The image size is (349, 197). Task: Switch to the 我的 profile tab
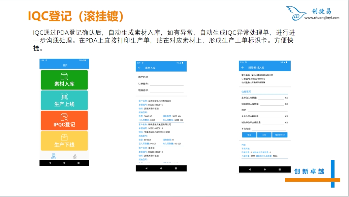point(75,156)
